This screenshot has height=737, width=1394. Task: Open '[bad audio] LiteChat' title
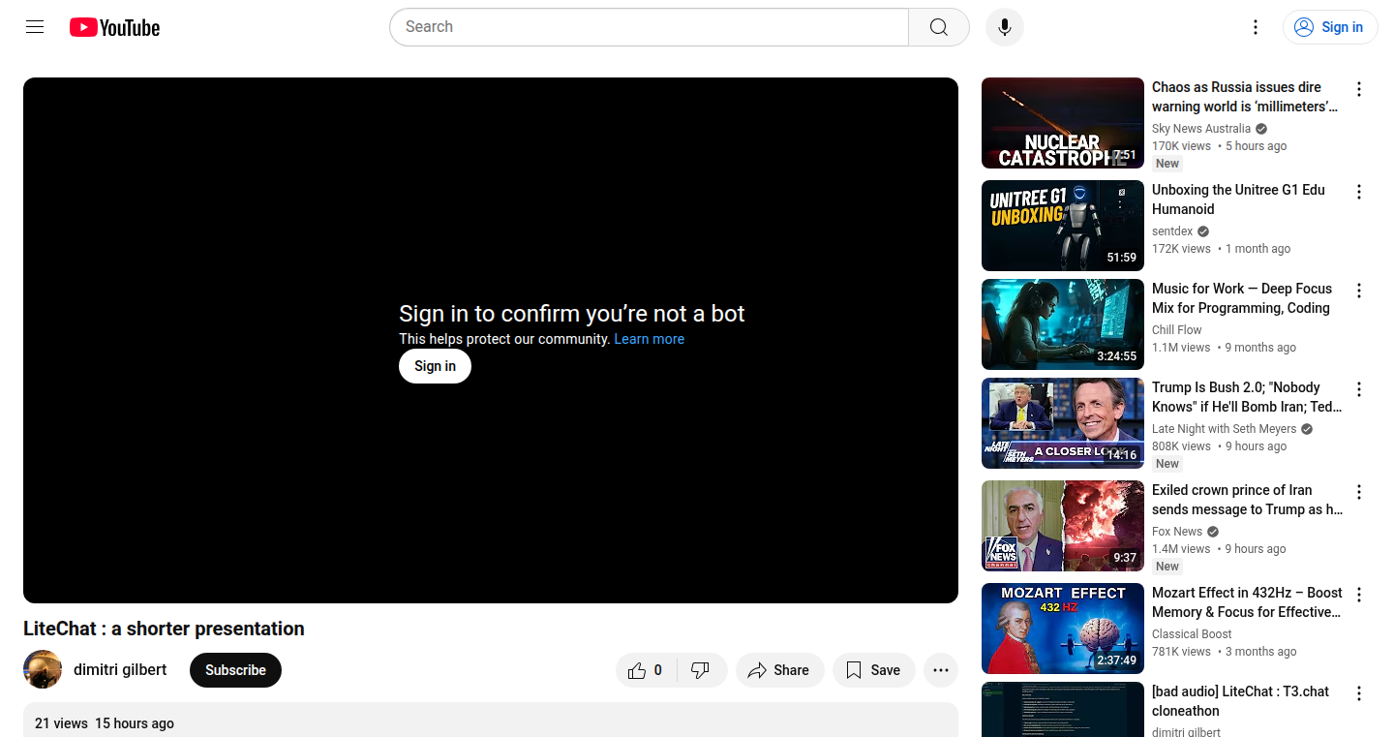click(x=1240, y=701)
